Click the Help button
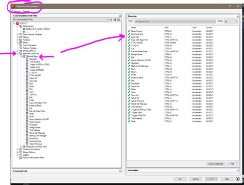 [227, 179]
